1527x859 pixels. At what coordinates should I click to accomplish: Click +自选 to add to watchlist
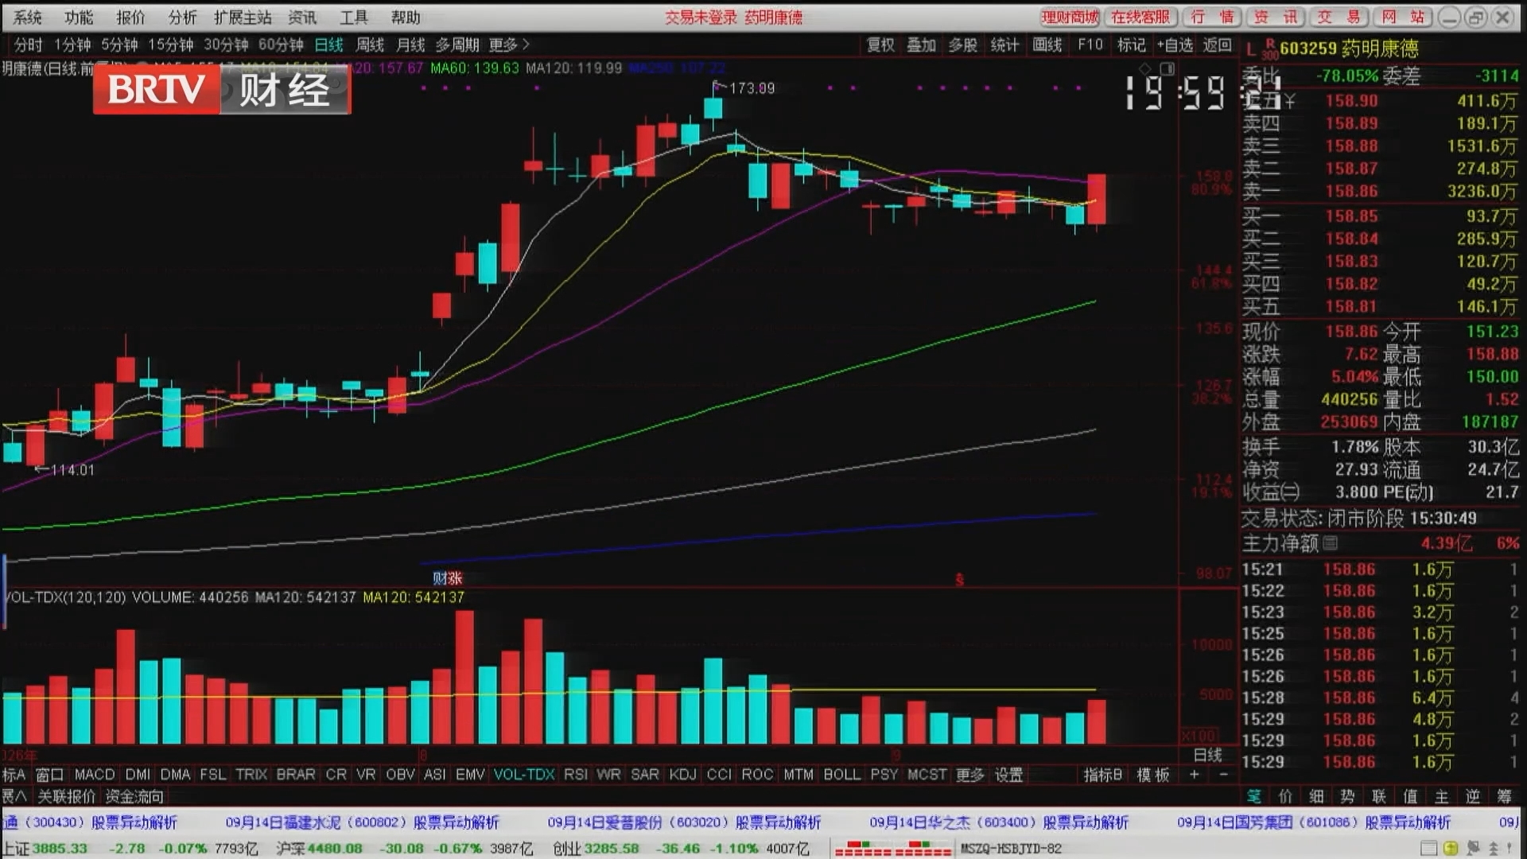click(x=1175, y=45)
